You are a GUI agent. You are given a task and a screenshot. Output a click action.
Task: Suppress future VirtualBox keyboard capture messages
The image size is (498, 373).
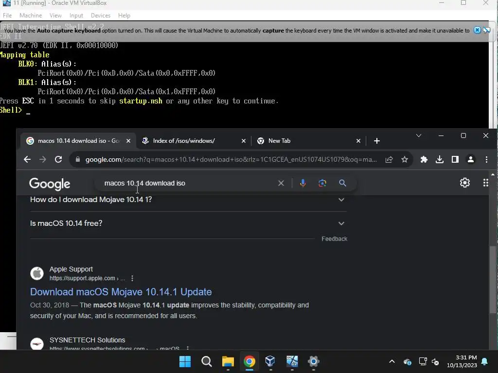[486, 30]
